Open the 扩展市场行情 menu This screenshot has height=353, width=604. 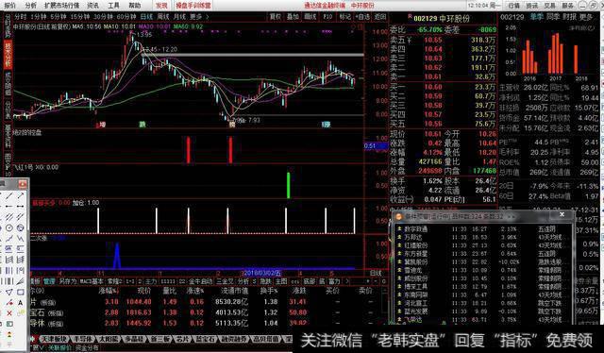tap(61, 6)
